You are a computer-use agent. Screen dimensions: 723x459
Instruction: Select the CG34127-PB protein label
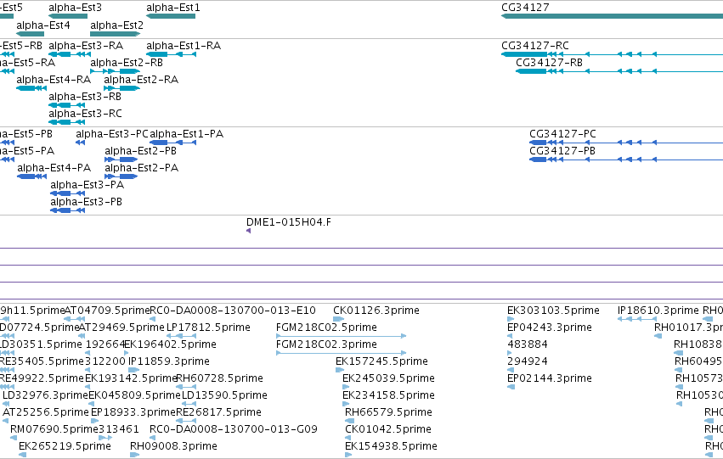tap(562, 151)
